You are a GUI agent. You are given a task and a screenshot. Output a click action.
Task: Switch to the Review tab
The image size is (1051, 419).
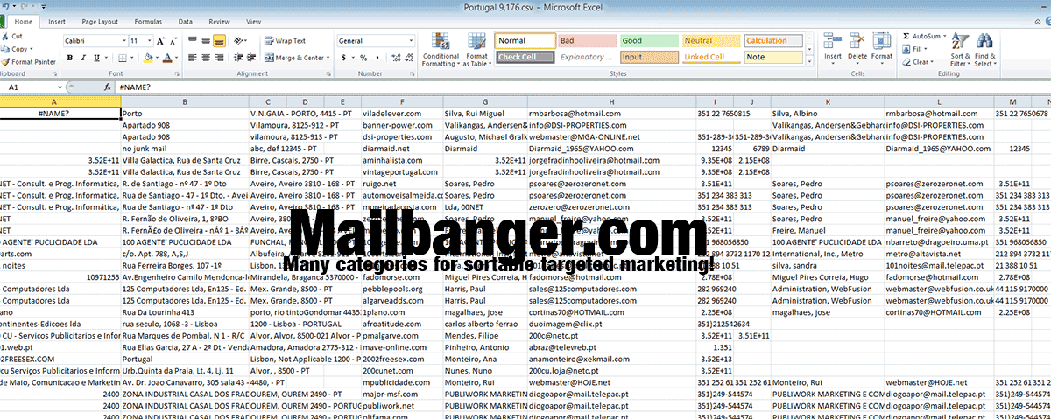(220, 21)
